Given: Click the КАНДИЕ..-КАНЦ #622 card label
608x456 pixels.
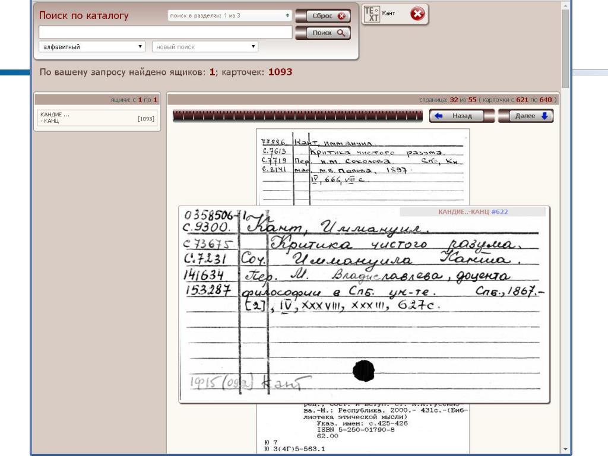Looking at the screenshot, I should 473,212.
